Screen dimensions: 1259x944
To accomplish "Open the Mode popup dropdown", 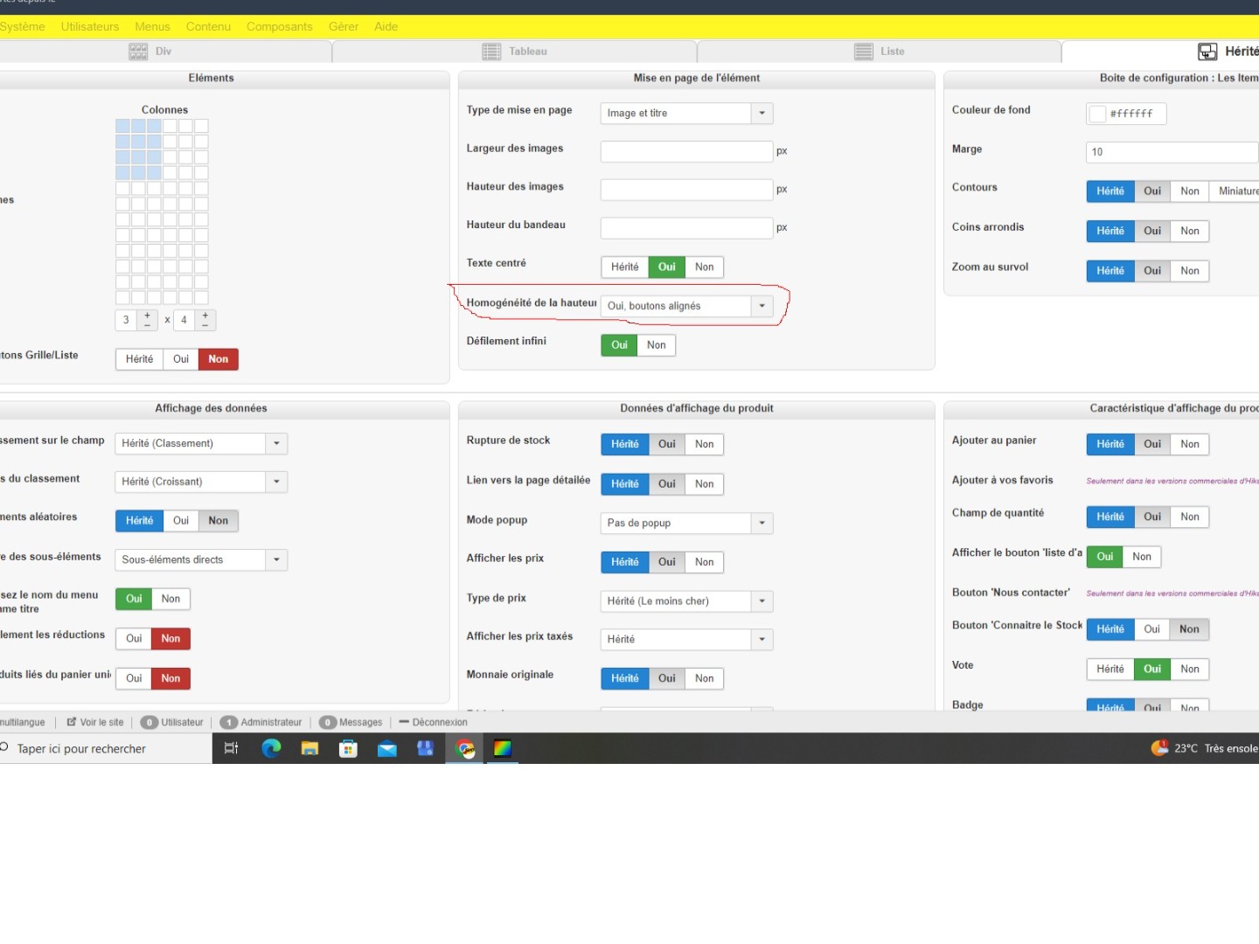I will (687, 523).
